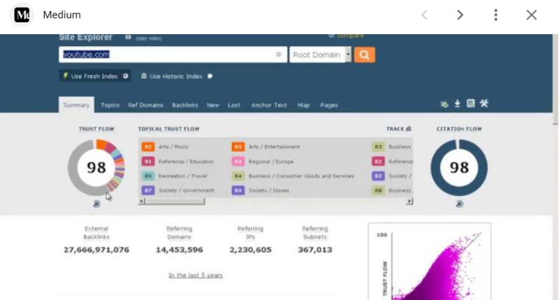Click the tools wrench icon

point(484,103)
